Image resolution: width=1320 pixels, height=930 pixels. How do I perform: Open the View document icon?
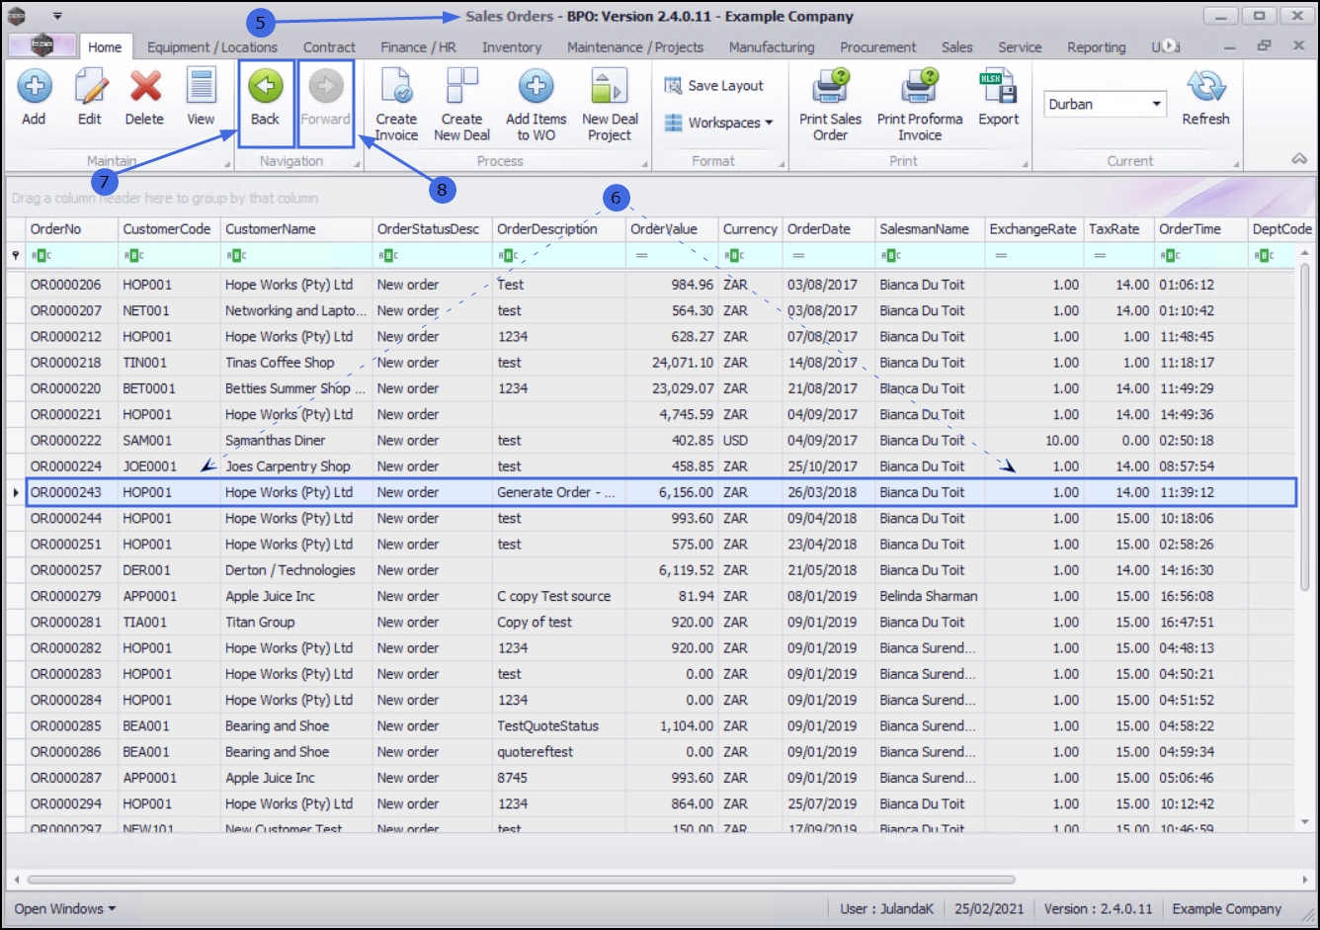click(x=201, y=87)
